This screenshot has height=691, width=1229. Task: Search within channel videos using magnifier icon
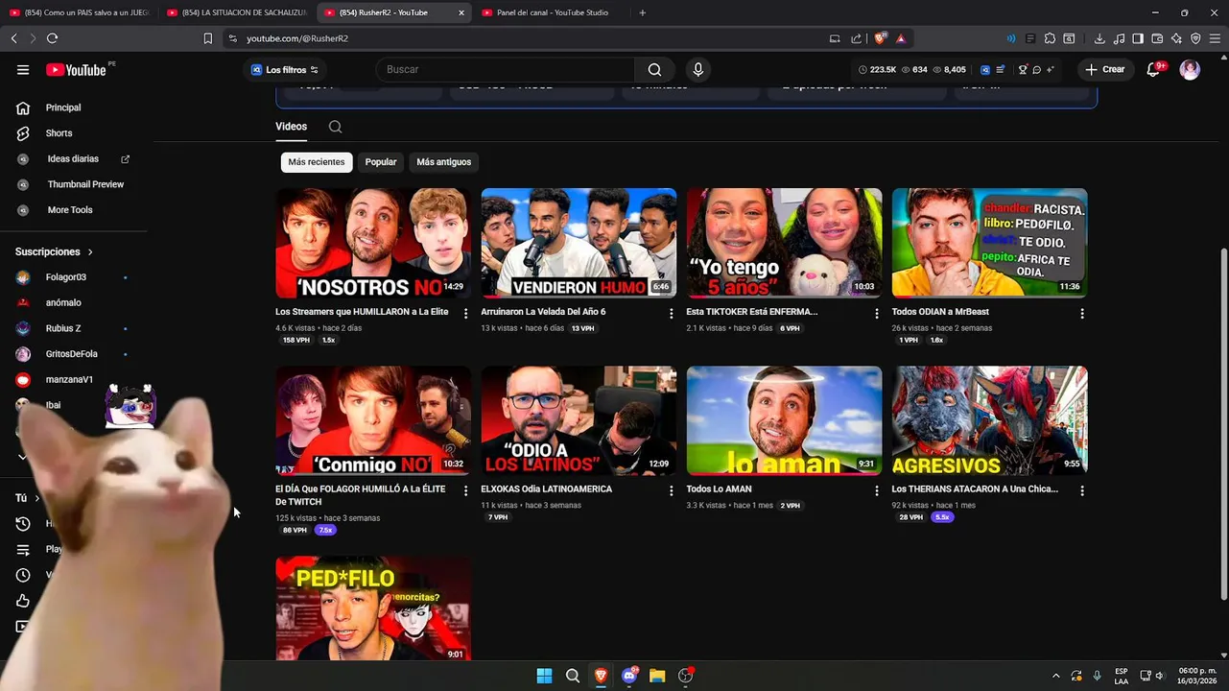[x=335, y=127]
